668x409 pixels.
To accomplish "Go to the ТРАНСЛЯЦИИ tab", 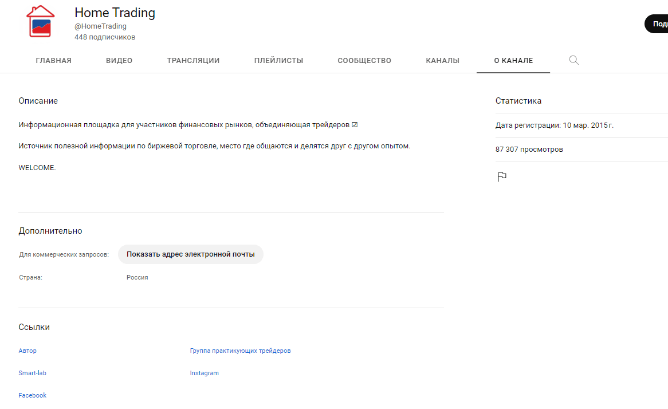I will (x=193, y=61).
